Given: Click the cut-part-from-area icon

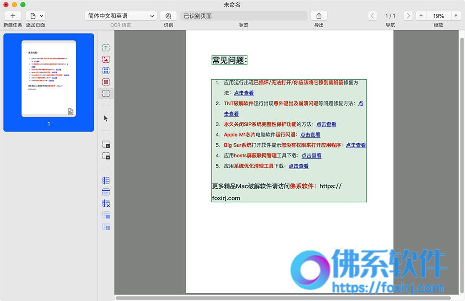Looking at the screenshot, I should coord(106,155).
